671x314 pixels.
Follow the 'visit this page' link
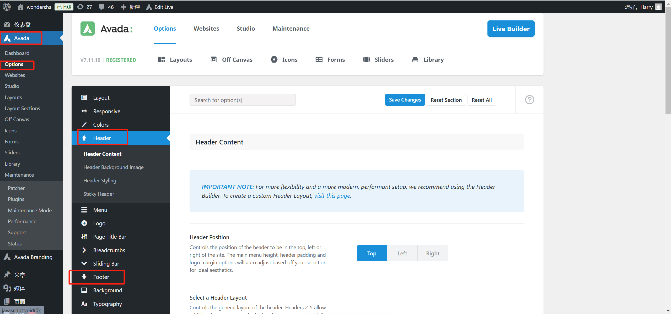332,196
